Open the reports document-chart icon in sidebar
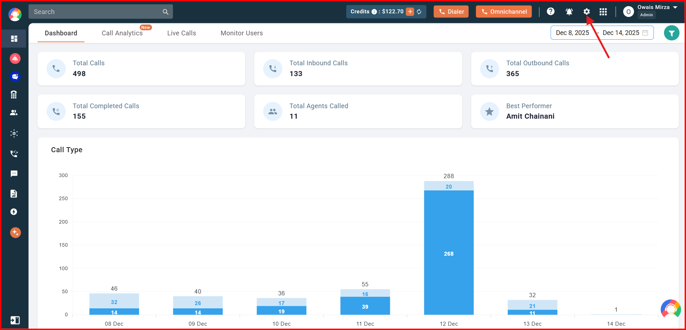 (x=14, y=194)
